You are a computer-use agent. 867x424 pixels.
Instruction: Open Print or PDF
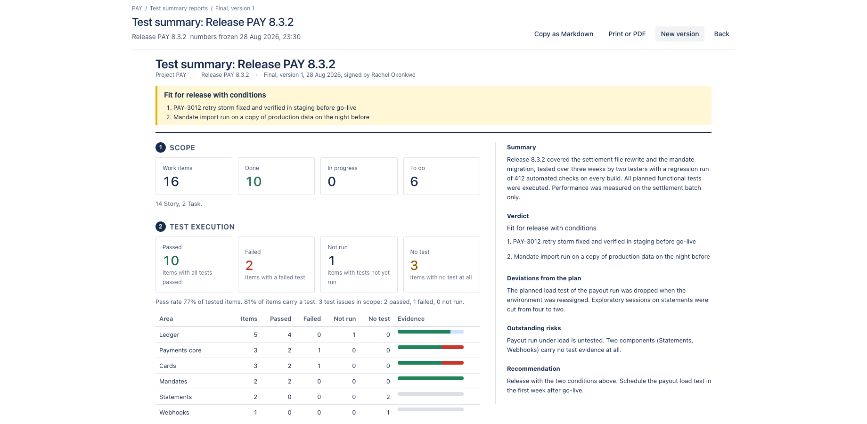coord(627,34)
